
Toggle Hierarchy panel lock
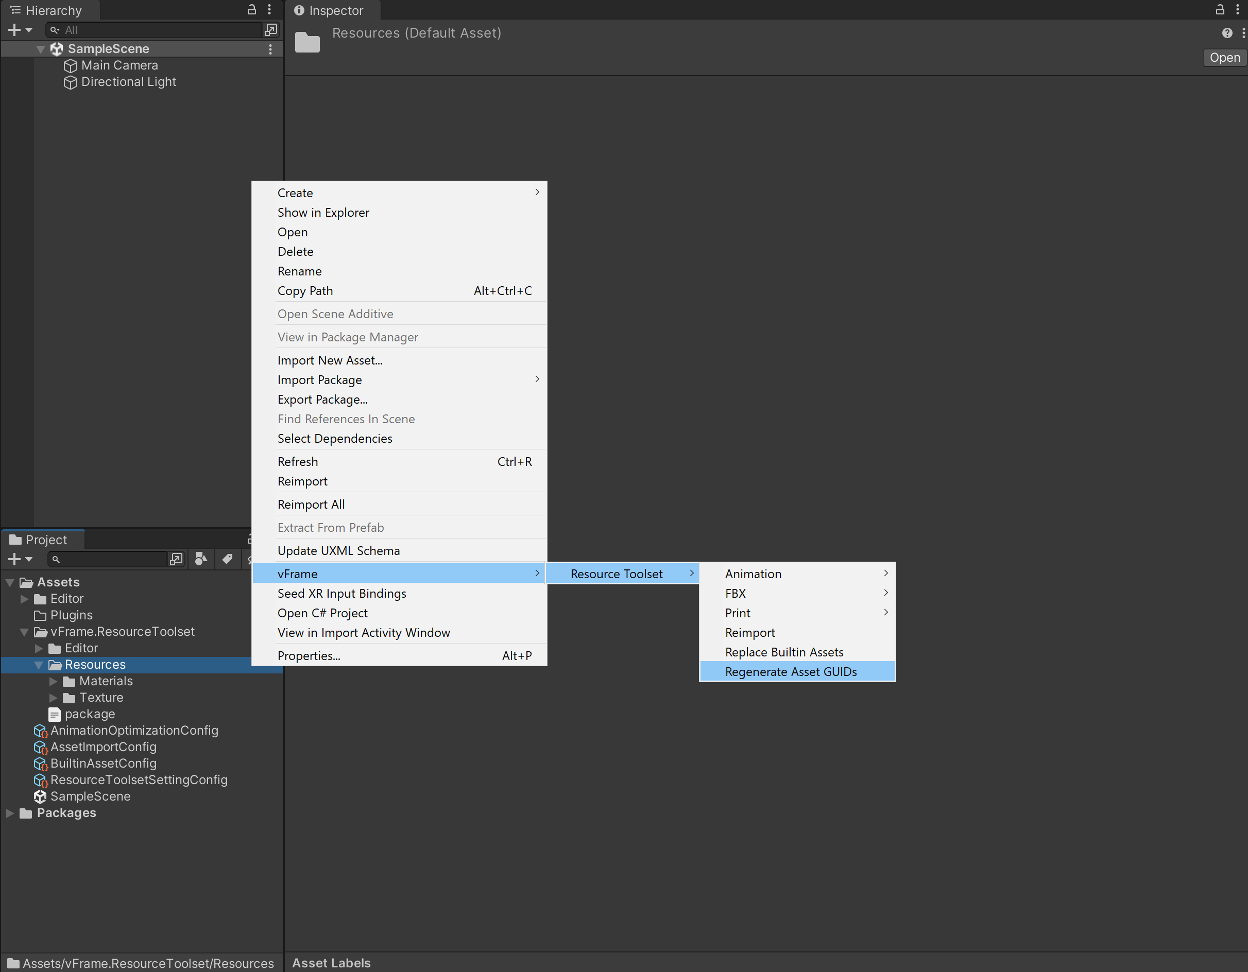(251, 10)
